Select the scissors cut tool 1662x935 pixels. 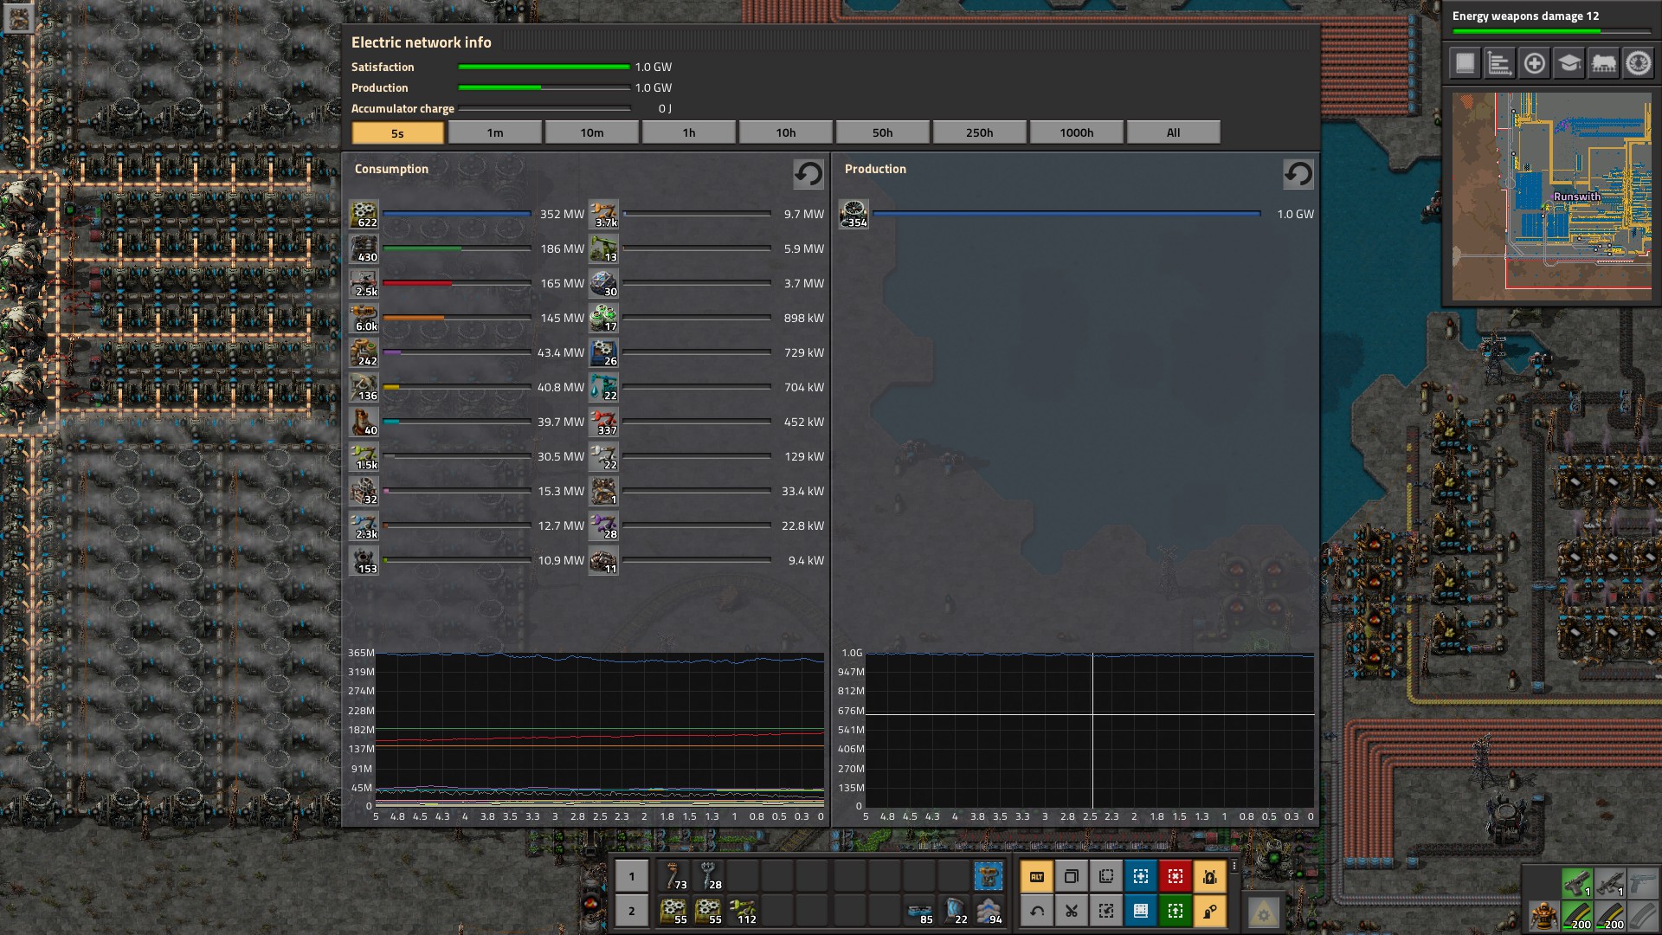[1071, 911]
